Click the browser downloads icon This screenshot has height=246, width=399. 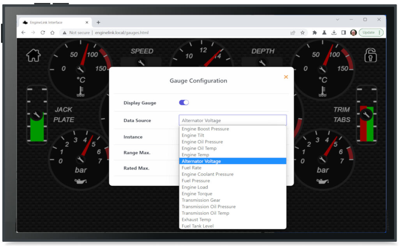(x=334, y=32)
